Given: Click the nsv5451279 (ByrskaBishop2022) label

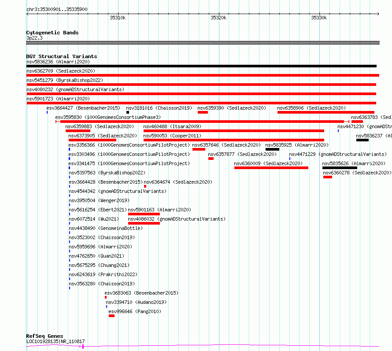Looking at the screenshot, I should click(x=65, y=80).
